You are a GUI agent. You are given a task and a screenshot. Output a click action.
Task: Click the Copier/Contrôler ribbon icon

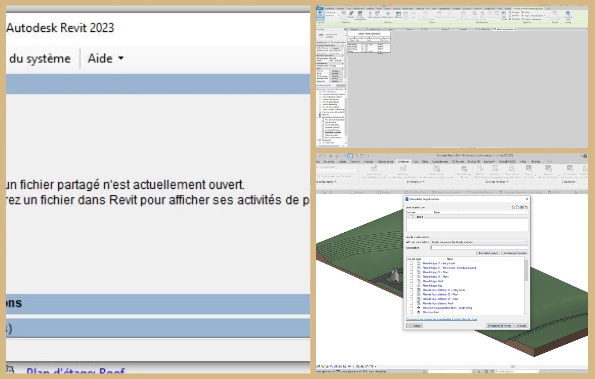tap(529, 172)
